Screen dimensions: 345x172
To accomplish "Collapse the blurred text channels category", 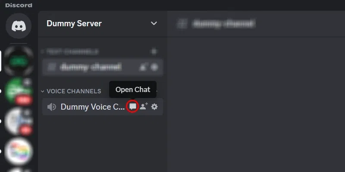I will [70, 52].
